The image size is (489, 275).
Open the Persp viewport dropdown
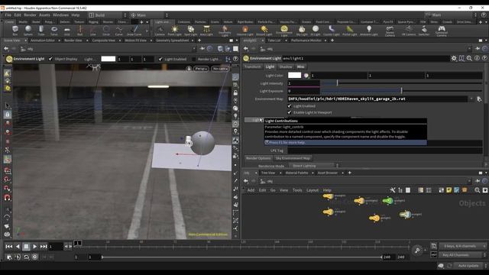point(201,69)
